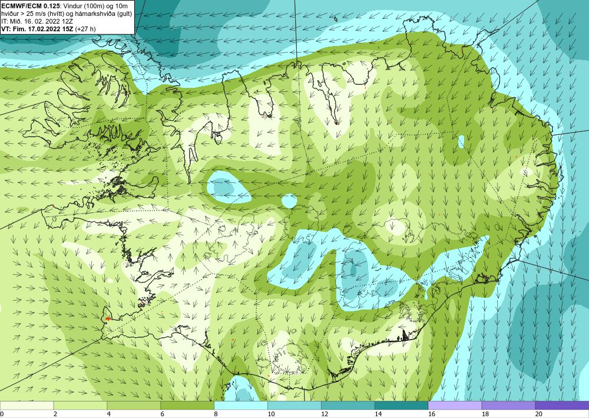
Task: Click the '14' label under the color scale
Action: coord(378,414)
